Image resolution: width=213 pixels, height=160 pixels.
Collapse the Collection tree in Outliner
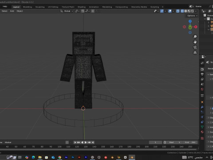(205, 19)
